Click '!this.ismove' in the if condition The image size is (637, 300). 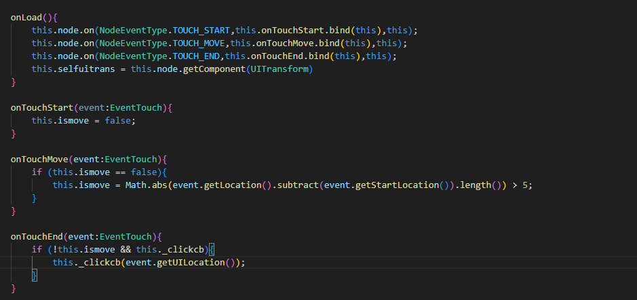(x=83, y=250)
